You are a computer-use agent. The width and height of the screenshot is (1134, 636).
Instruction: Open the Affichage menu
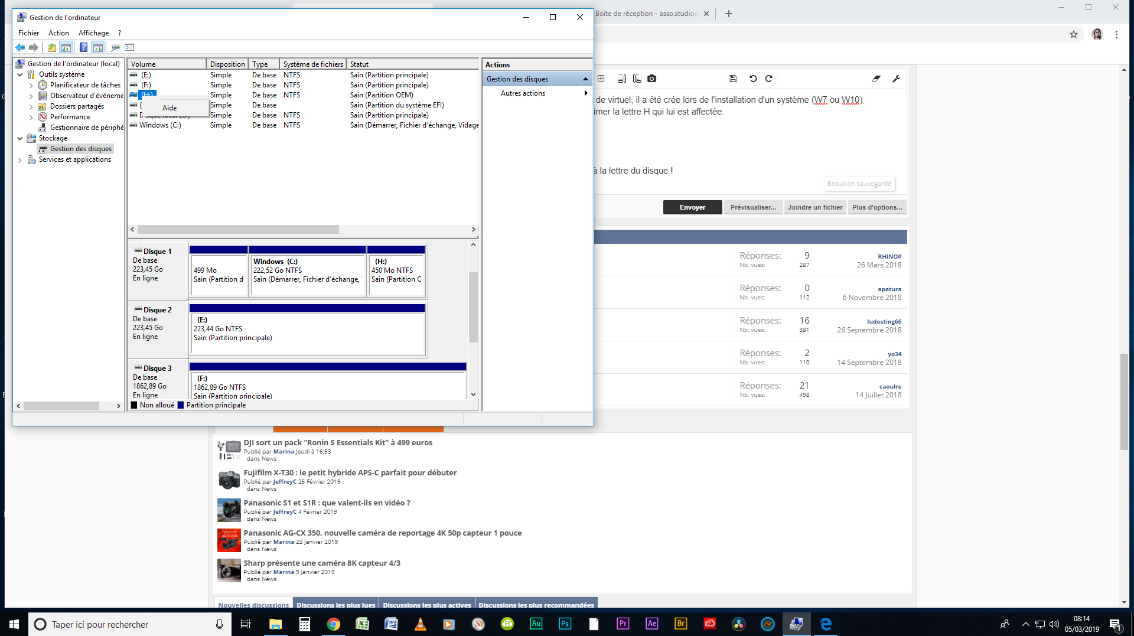tap(93, 33)
